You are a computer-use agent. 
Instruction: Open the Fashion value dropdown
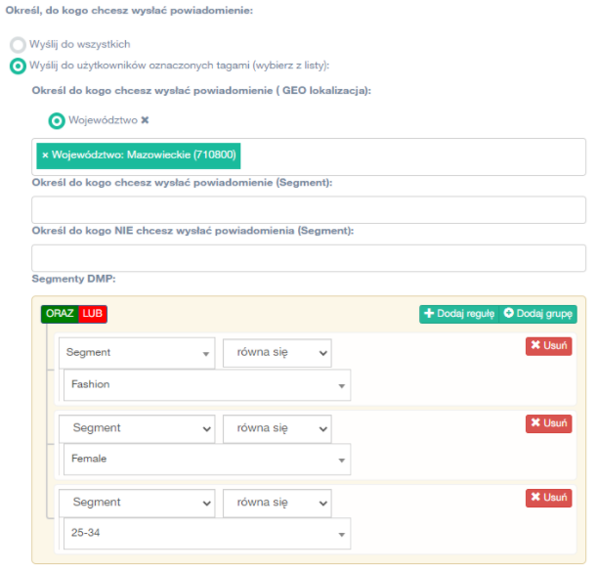(x=207, y=385)
